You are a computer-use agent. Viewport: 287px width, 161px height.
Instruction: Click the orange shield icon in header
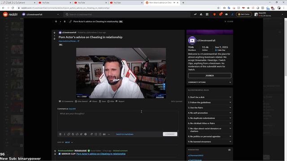point(214,14)
